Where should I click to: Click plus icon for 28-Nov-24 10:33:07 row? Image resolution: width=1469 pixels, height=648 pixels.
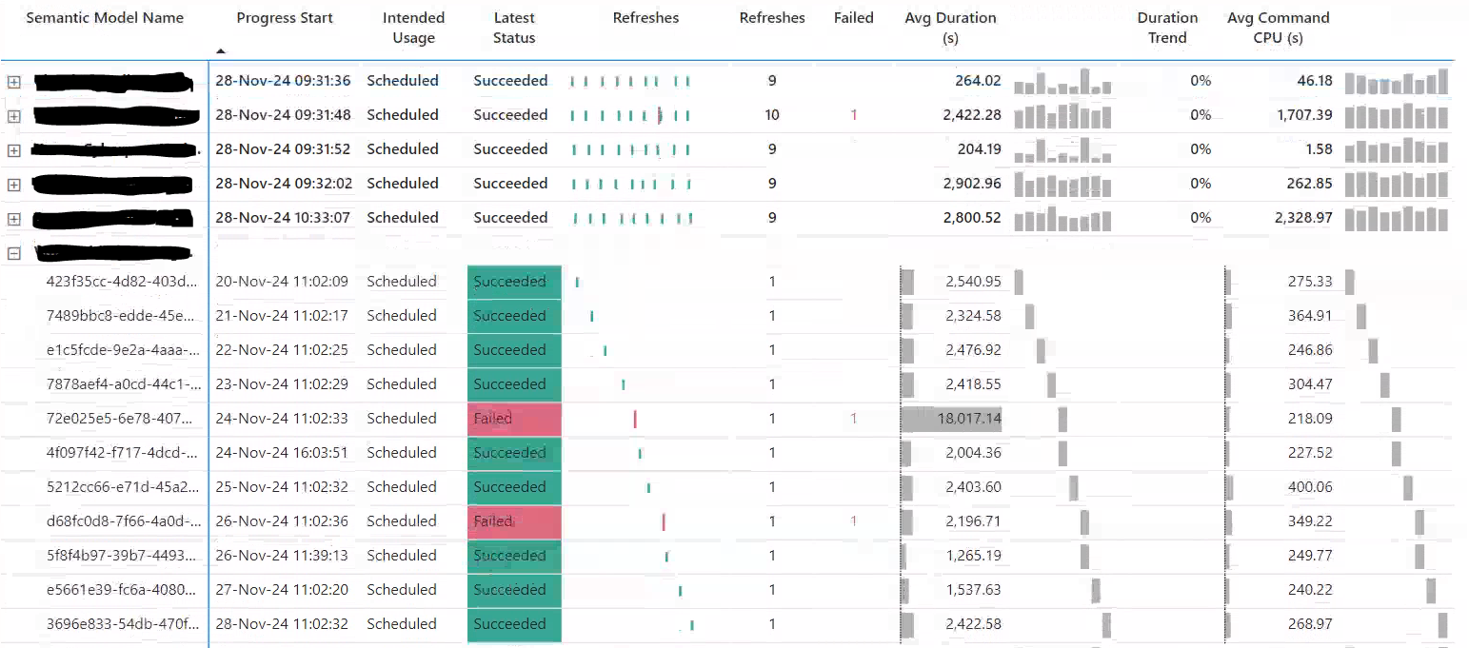[x=13, y=219]
